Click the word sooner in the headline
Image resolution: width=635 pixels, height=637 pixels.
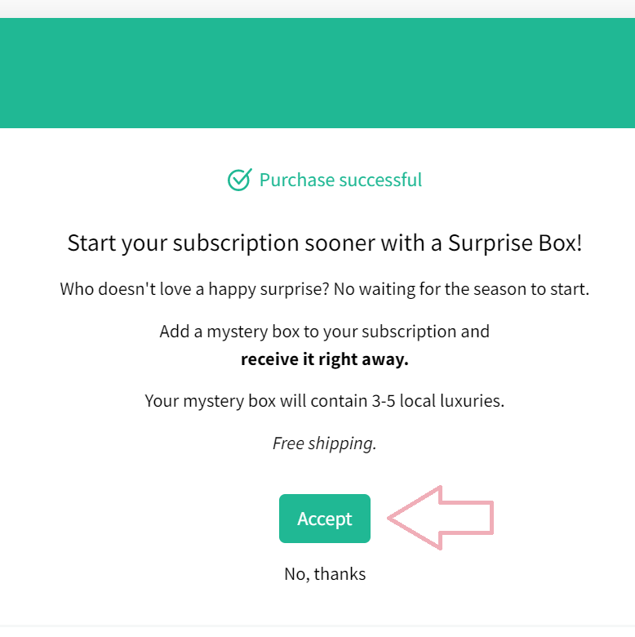pyautogui.click(x=340, y=243)
